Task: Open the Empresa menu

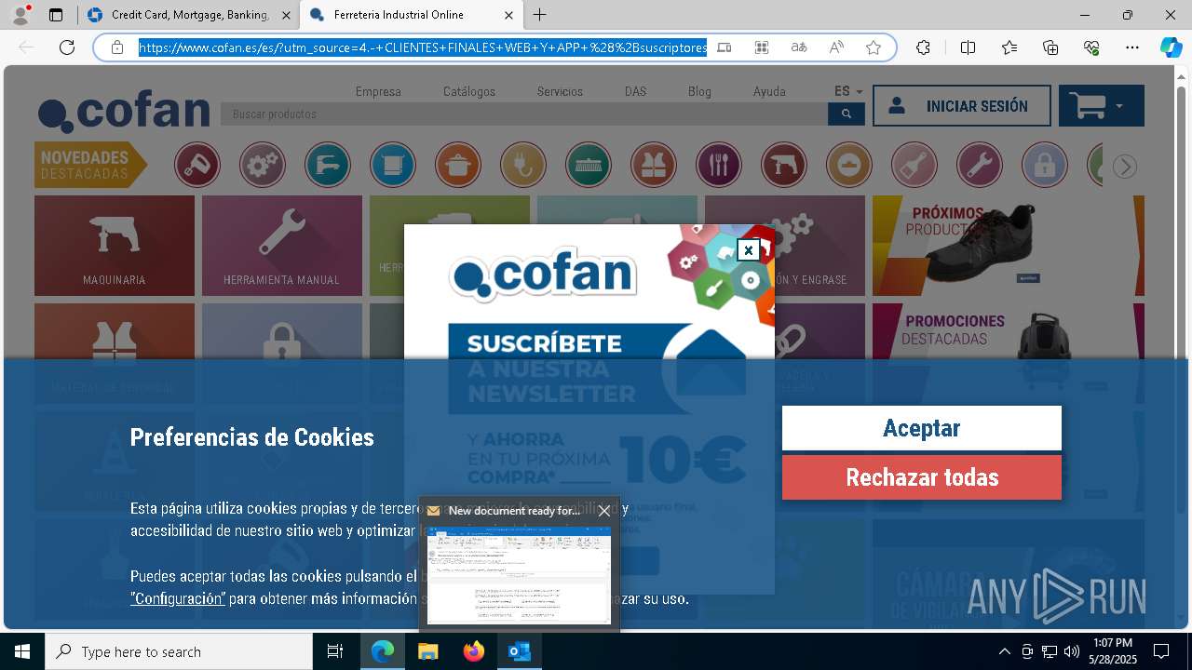Action: pos(378,91)
